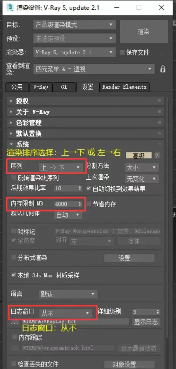Click the 渲染 render button

coord(144,32)
